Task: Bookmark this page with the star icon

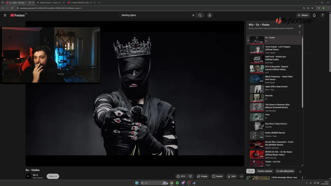Action: [312, 8]
